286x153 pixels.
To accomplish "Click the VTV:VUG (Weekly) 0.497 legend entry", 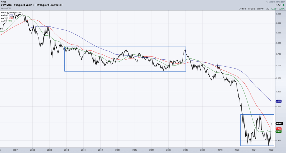I will pyautogui.click(x=11, y=13).
